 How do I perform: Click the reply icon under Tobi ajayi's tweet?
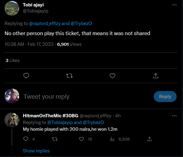point(26,75)
